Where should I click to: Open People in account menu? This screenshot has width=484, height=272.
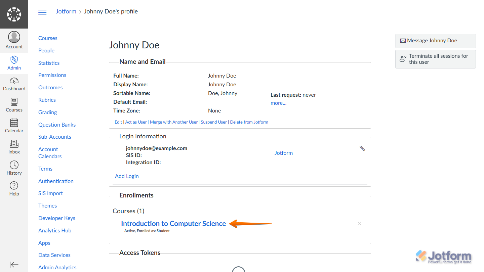click(46, 51)
